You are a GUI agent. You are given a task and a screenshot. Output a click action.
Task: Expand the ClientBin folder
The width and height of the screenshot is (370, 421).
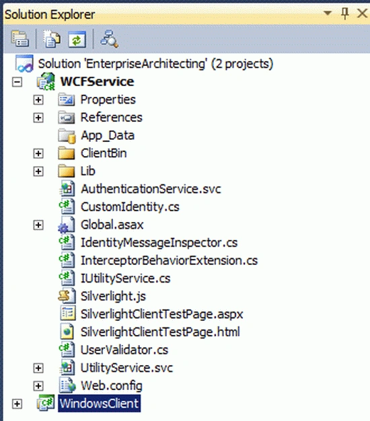38,153
